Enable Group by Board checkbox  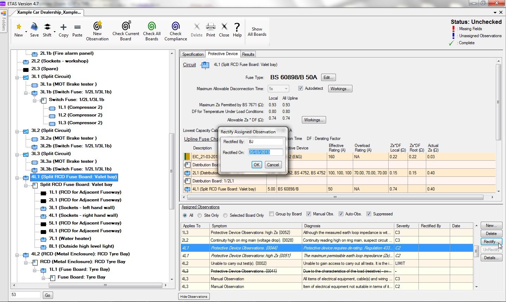tap(271, 214)
